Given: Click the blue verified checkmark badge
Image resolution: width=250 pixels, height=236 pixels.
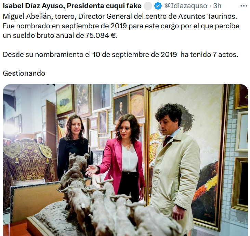Looking at the screenshot, I should click(158, 6).
